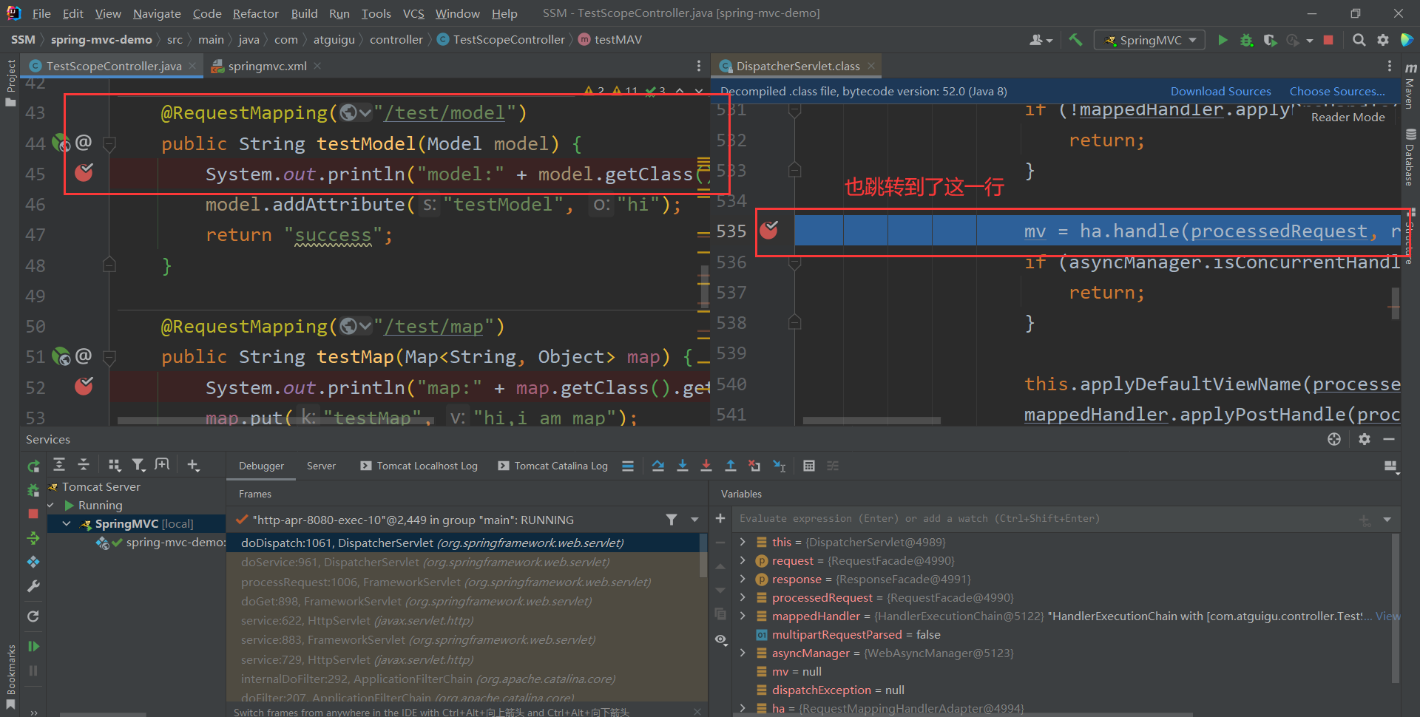The width and height of the screenshot is (1420, 717).
Task: Run SpringMVC with the green play button
Action: (1223, 40)
